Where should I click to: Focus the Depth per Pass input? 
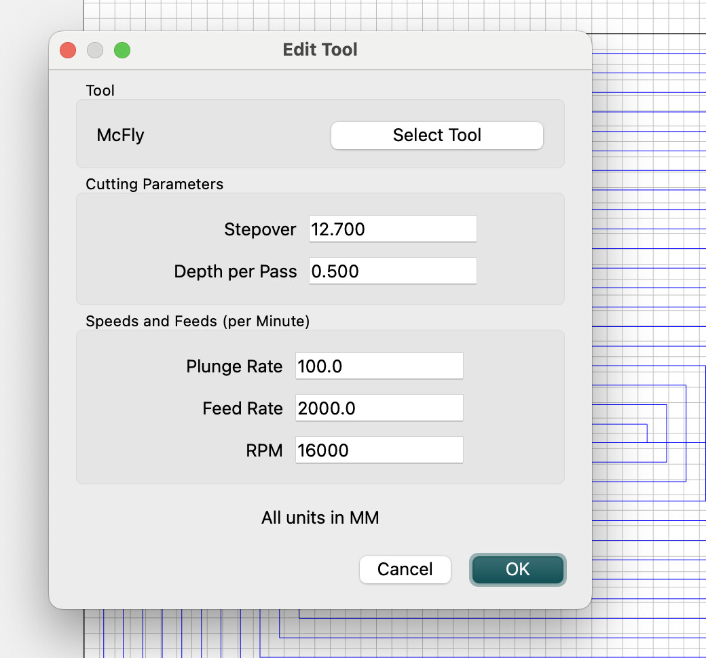[x=392, y=271]
